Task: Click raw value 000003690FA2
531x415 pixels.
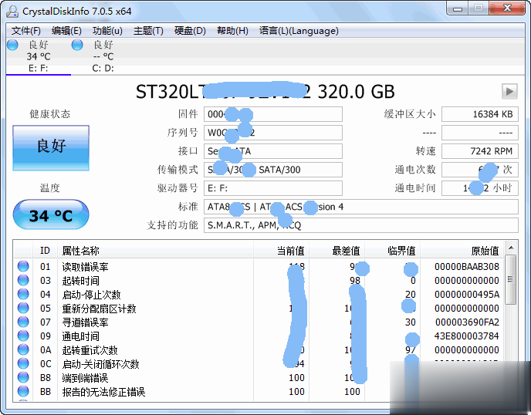Action: click(x=467, y=322)
